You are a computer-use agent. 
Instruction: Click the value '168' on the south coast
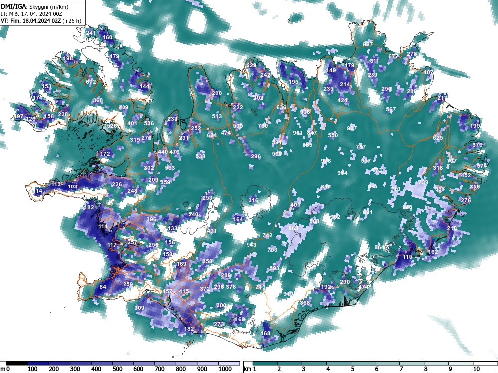point(265,333)
